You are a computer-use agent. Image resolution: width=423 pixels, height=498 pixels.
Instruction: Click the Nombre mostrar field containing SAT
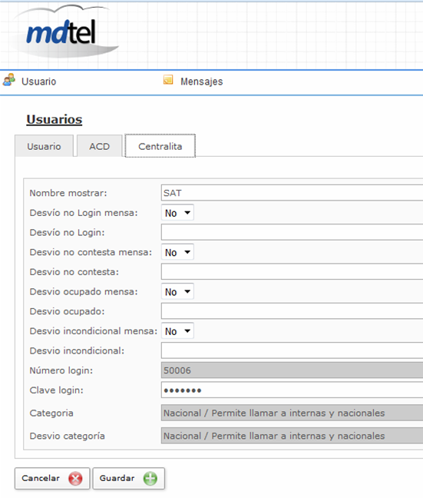tap(292, 193)
